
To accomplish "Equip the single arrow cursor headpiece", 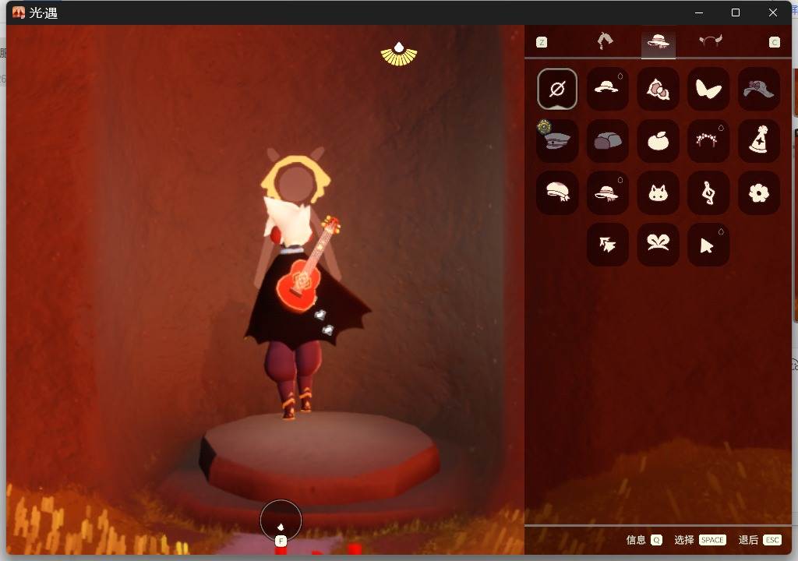I will tap(708, 245).
